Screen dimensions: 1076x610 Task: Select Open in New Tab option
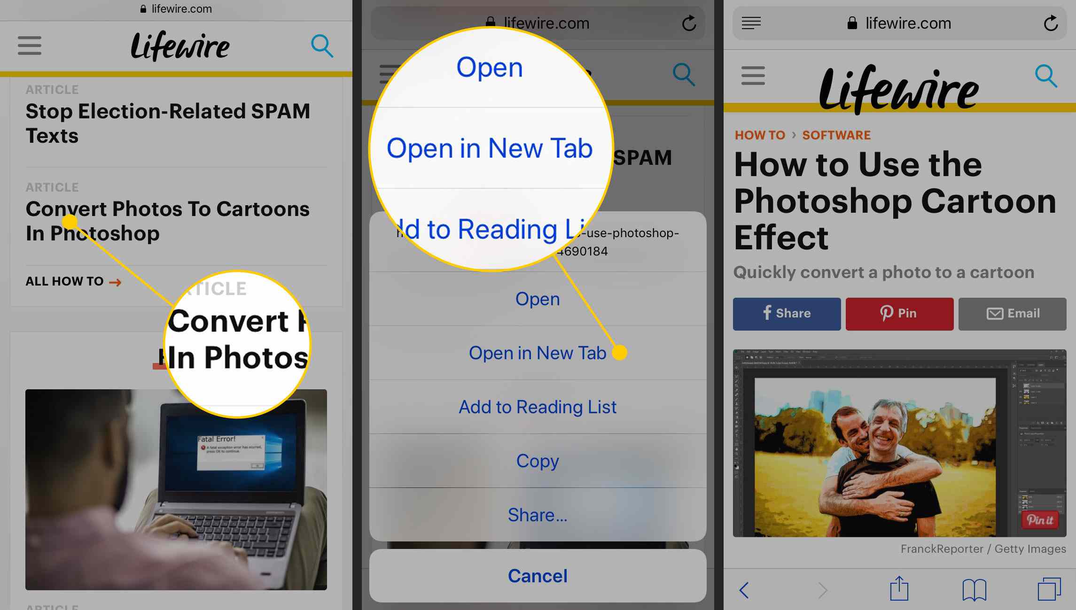point(538,352)
